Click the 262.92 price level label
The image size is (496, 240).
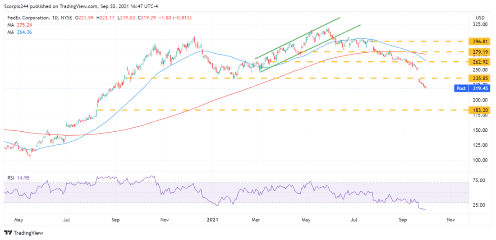[x=480, y=61]
